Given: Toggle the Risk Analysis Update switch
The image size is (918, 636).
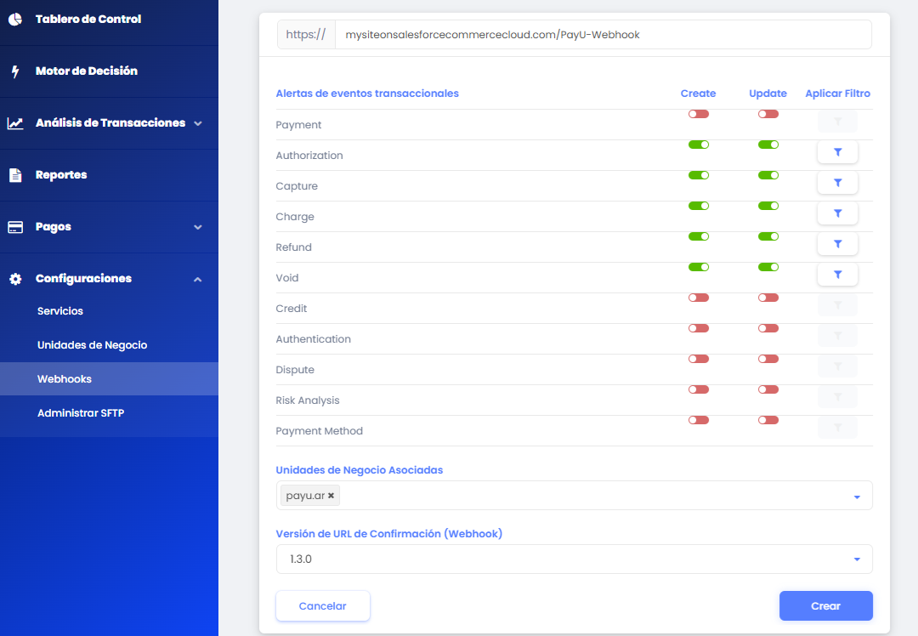Looking at the screenshot, I should (x=768, y=389).
